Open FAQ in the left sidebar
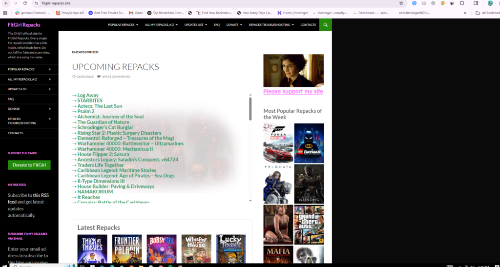Screen dimensions: 500x267 coord(11,99)
